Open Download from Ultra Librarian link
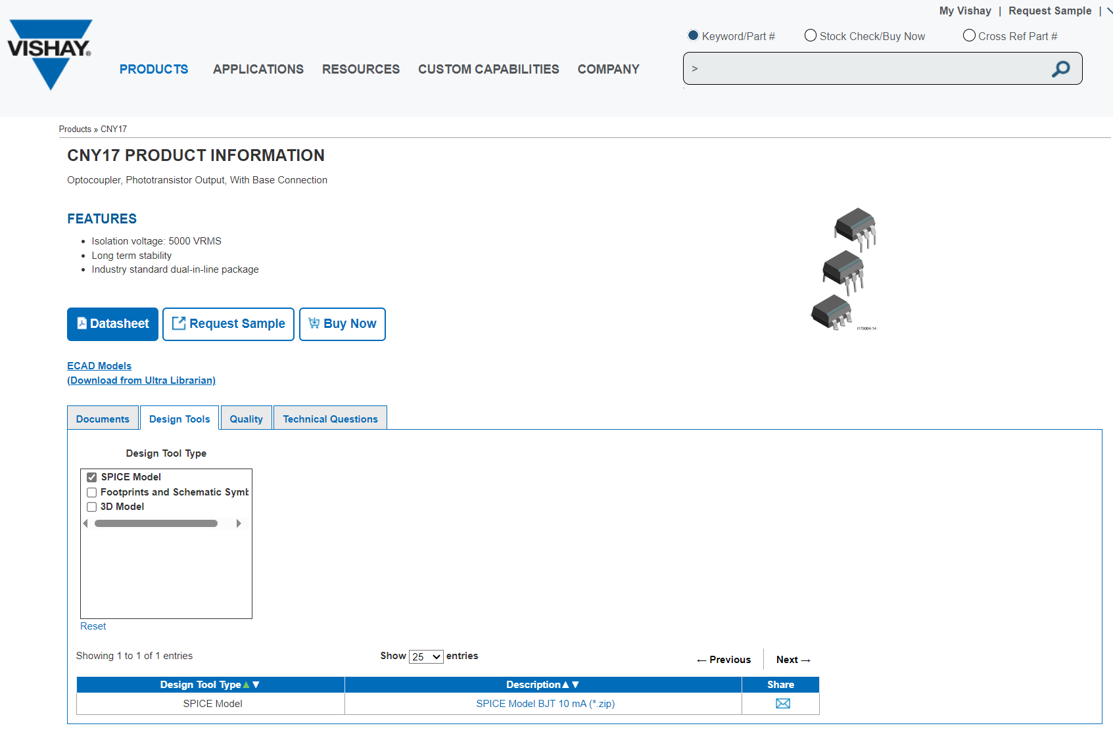 141,380
